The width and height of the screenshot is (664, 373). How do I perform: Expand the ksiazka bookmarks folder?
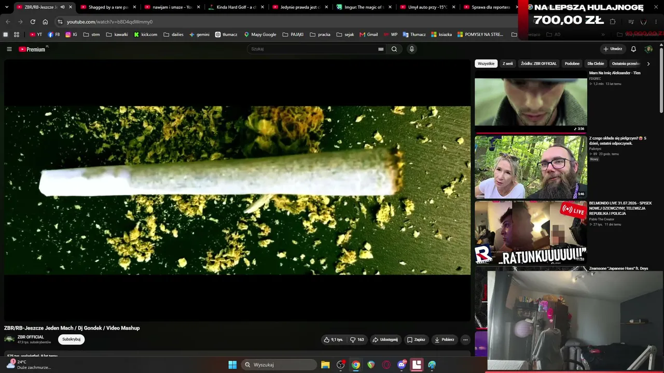tap(441, 35)
